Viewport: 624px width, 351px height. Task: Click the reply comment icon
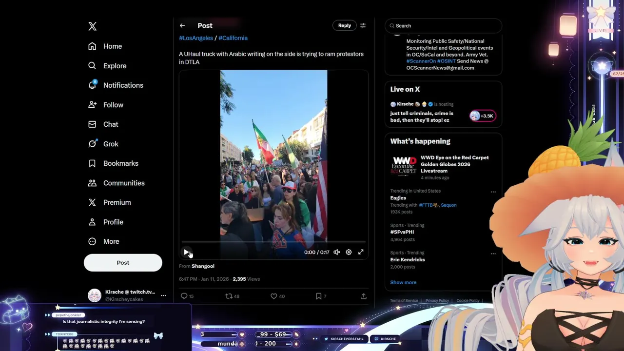pyautogui.click(x=184, y=296)
